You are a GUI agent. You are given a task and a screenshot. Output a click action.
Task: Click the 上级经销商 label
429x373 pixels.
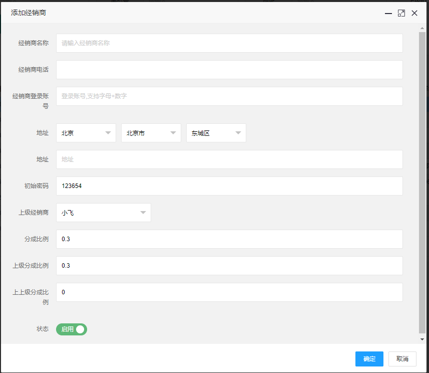(34, 213)
